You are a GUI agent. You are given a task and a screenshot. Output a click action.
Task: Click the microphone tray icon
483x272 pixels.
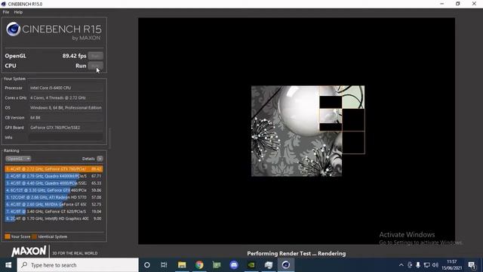click(418, 265)
